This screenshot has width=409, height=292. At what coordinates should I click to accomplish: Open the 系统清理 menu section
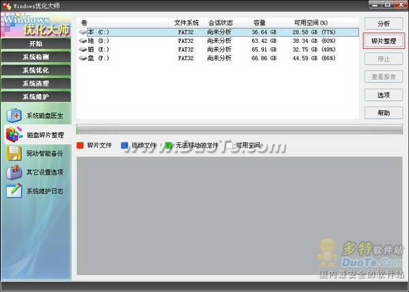(x=35, y=83)
